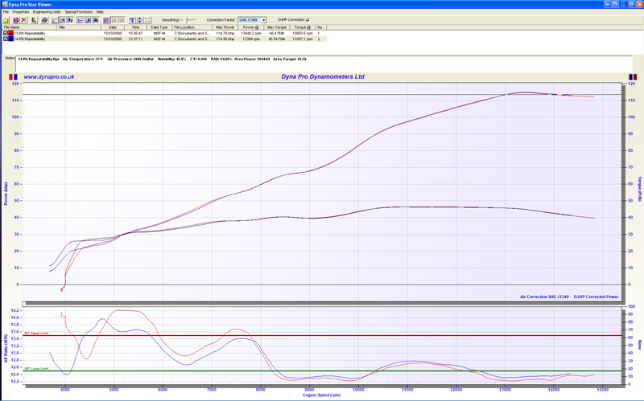The height and width of the screenshot is (401, 644).
Task: Toggle the DJHP Correction checkbox
Action: 308,20
